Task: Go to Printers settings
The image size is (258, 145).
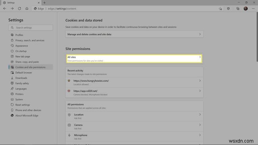Action: click(19, 94)
